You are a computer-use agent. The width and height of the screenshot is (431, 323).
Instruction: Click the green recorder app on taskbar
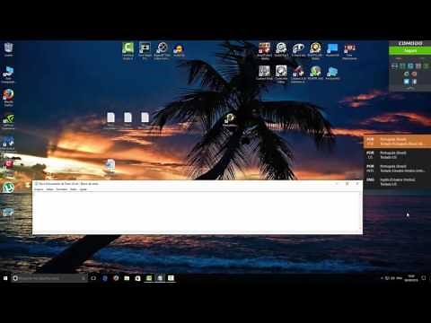click(x=149, y=278)
